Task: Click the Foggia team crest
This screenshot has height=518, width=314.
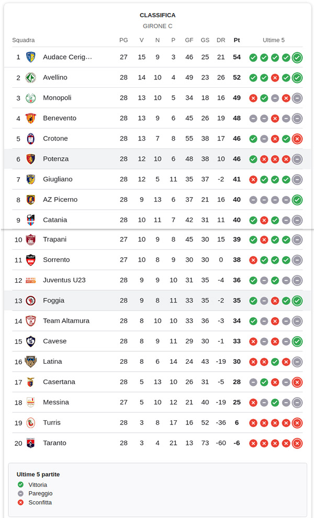Action: click(30, 301)
